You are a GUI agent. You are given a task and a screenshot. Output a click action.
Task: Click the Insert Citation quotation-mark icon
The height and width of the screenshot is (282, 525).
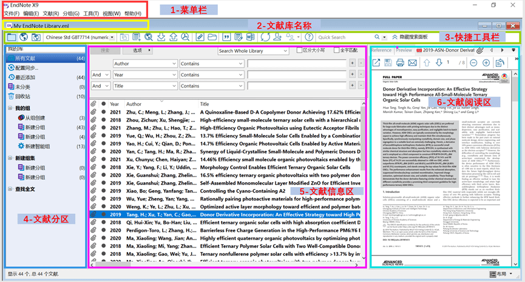(x=226, y=37)
